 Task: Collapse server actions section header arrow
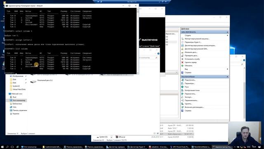pyautogui.click(x=227, y=32)
